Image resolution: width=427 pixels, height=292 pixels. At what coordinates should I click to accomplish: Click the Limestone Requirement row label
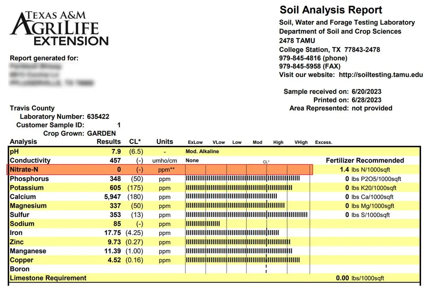click(x=48, y=278)
